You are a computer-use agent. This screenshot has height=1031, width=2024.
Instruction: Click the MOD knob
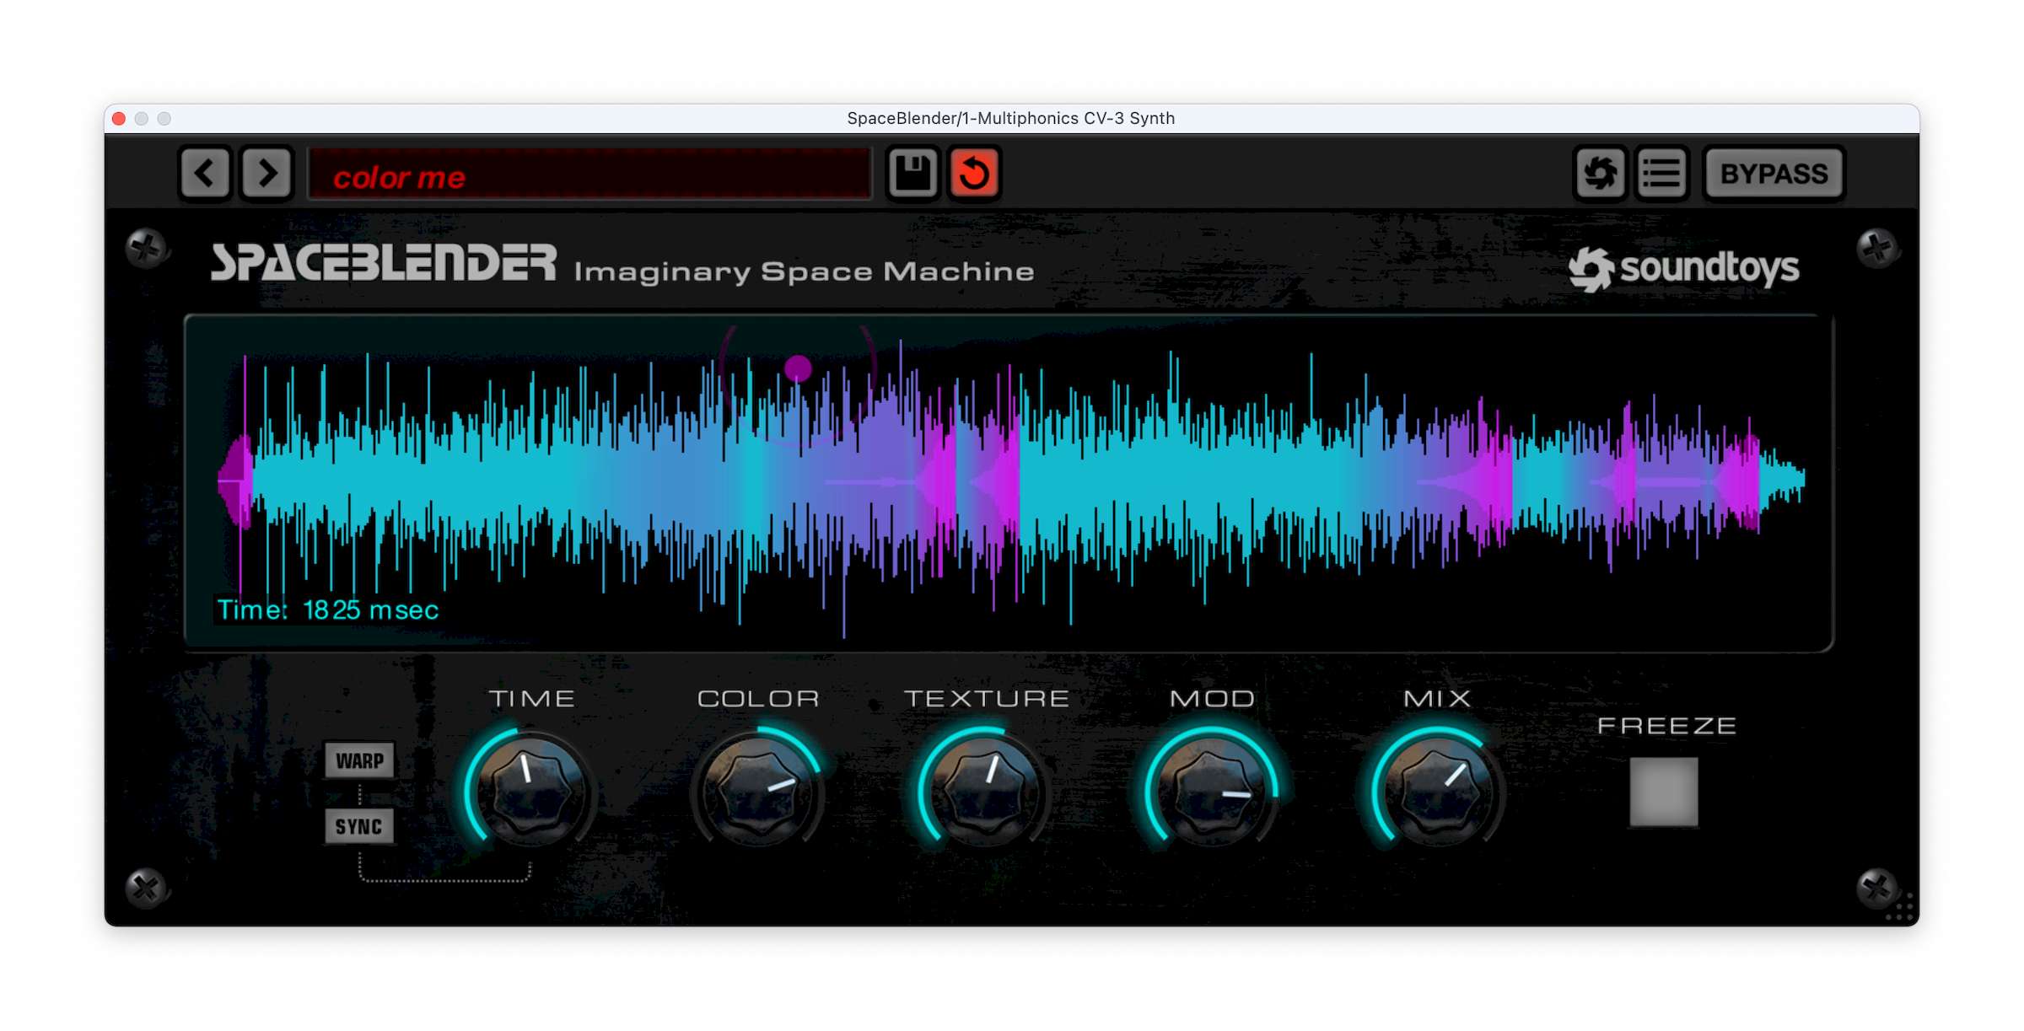click(x=1212, y=791)
